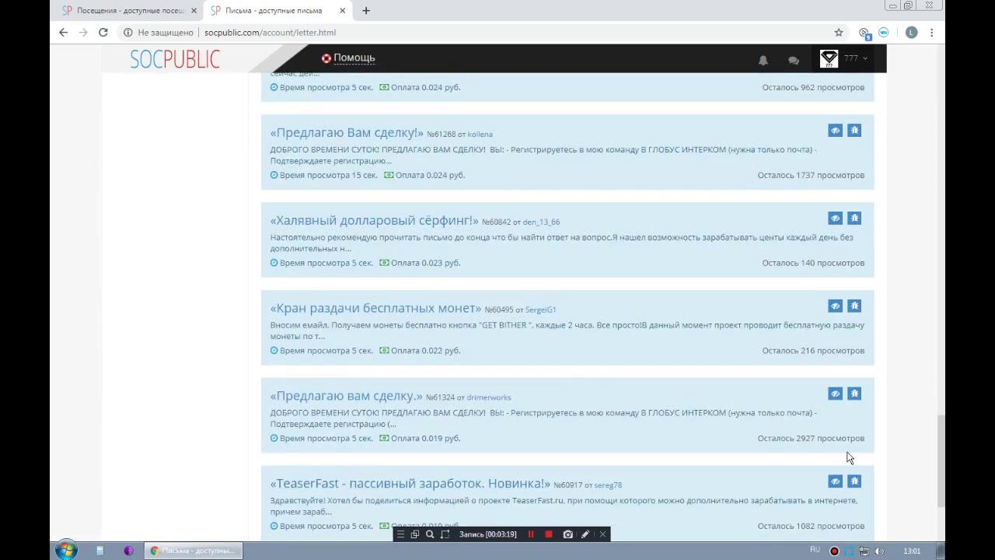Image resolution: width=995 pixels, height=560 pixels.
Task: Pause the screen recording
Action: (531, 534)
